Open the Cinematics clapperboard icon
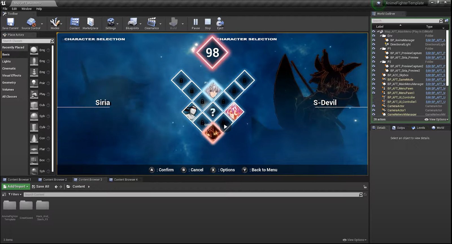This screenshot has width=452, height=244. (x=152, y=23)
